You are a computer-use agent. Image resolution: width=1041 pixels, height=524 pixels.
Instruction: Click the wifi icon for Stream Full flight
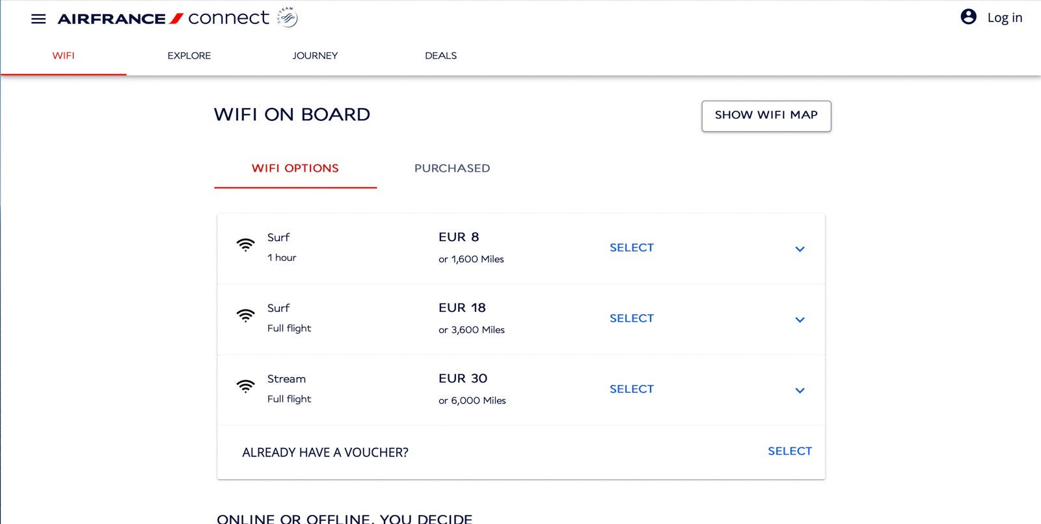tap(245, 387)
